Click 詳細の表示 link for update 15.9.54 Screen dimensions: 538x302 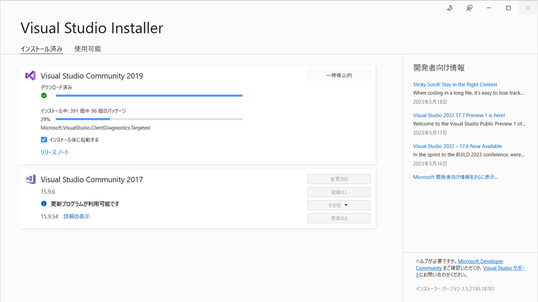click(x=77, y=217)
